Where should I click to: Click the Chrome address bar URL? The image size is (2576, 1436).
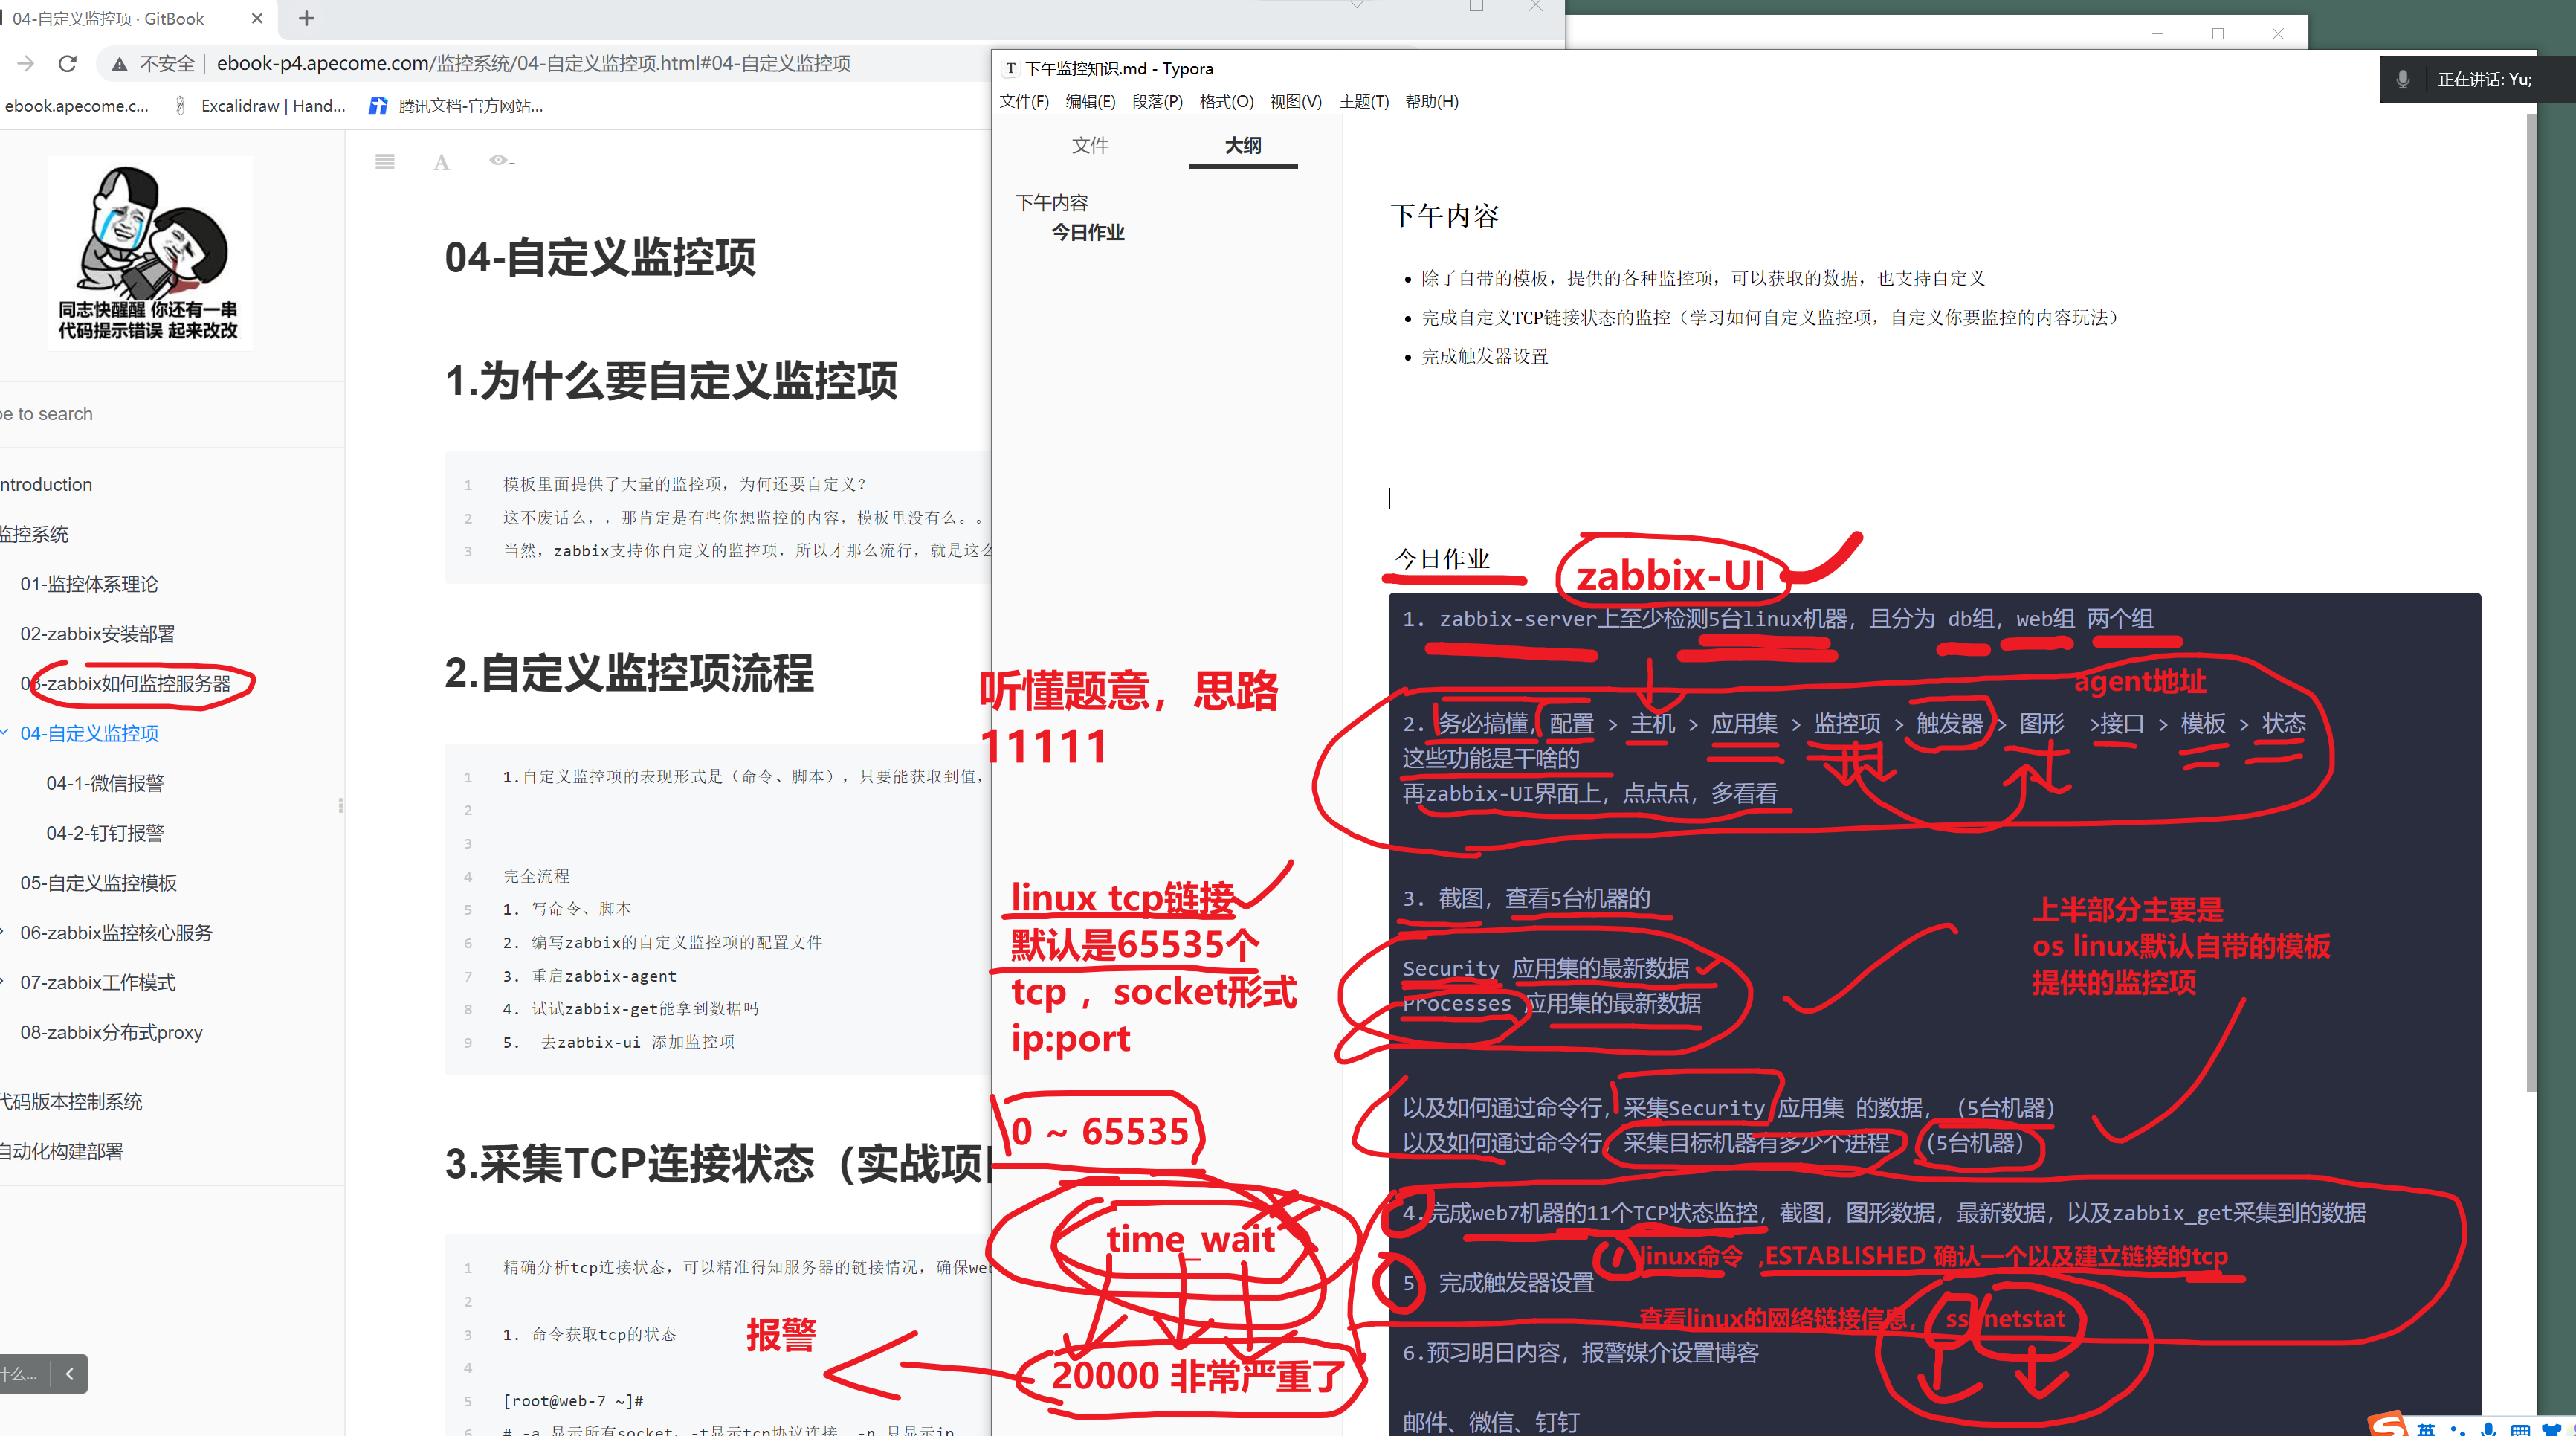[533, 64]
